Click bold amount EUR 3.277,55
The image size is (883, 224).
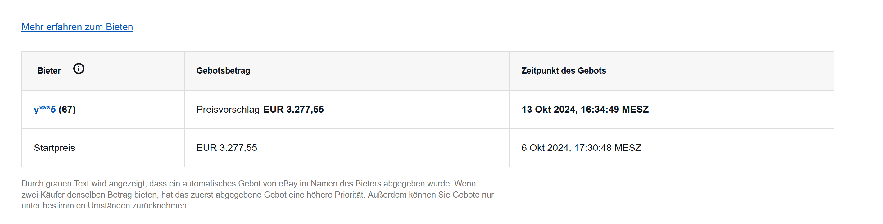tap(293, 110)
